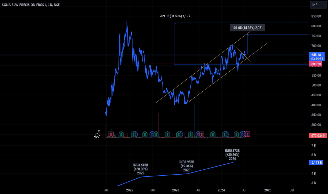Click the 3 B revenue axis label
The height and width of the screenshot is (194, 328).
[314, 183]
